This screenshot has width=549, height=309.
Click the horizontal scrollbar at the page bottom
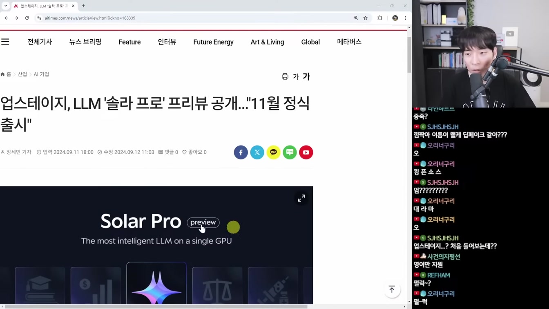click(155, 307)
